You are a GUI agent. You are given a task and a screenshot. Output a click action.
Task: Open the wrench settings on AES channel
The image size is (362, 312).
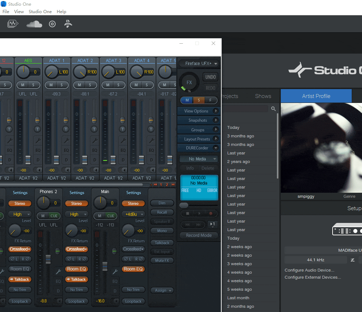point(38,140)
